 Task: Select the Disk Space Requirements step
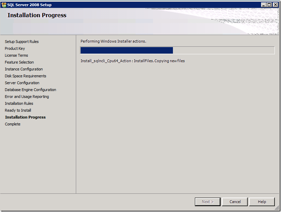tap(25, 76)
